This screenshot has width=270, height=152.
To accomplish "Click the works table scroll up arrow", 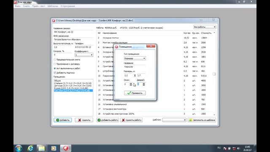I will tap(214, 33).
